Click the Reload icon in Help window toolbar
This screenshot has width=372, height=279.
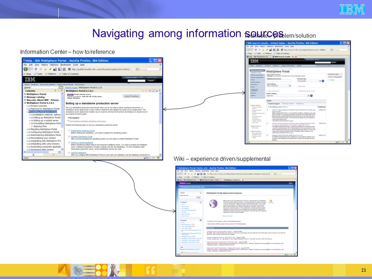pos(36,69)
